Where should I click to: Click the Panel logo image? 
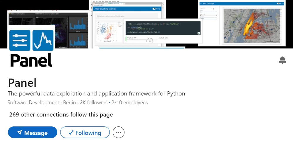pos(31,48)
